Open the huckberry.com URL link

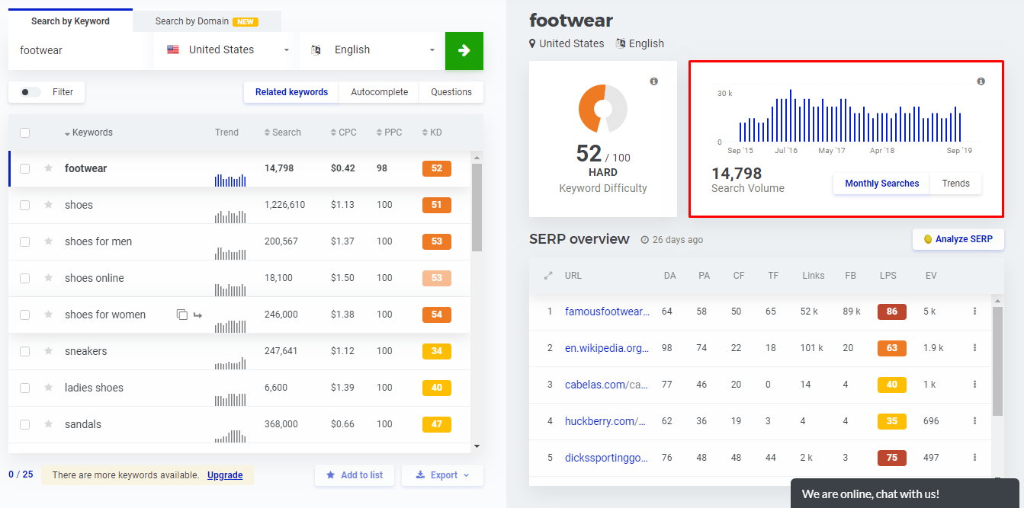[x=605, y=420]
